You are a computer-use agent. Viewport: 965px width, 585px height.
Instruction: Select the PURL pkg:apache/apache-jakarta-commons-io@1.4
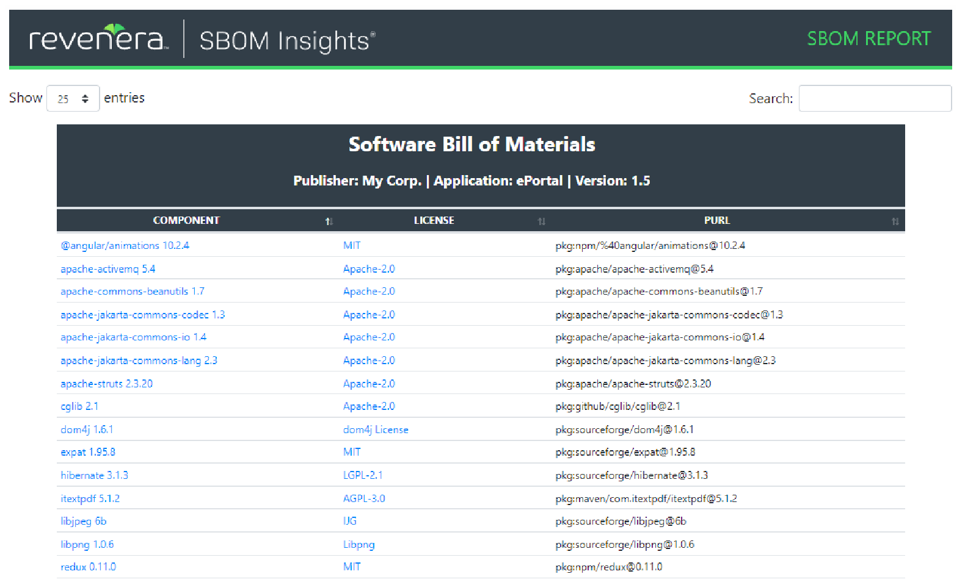pos(660,337)
